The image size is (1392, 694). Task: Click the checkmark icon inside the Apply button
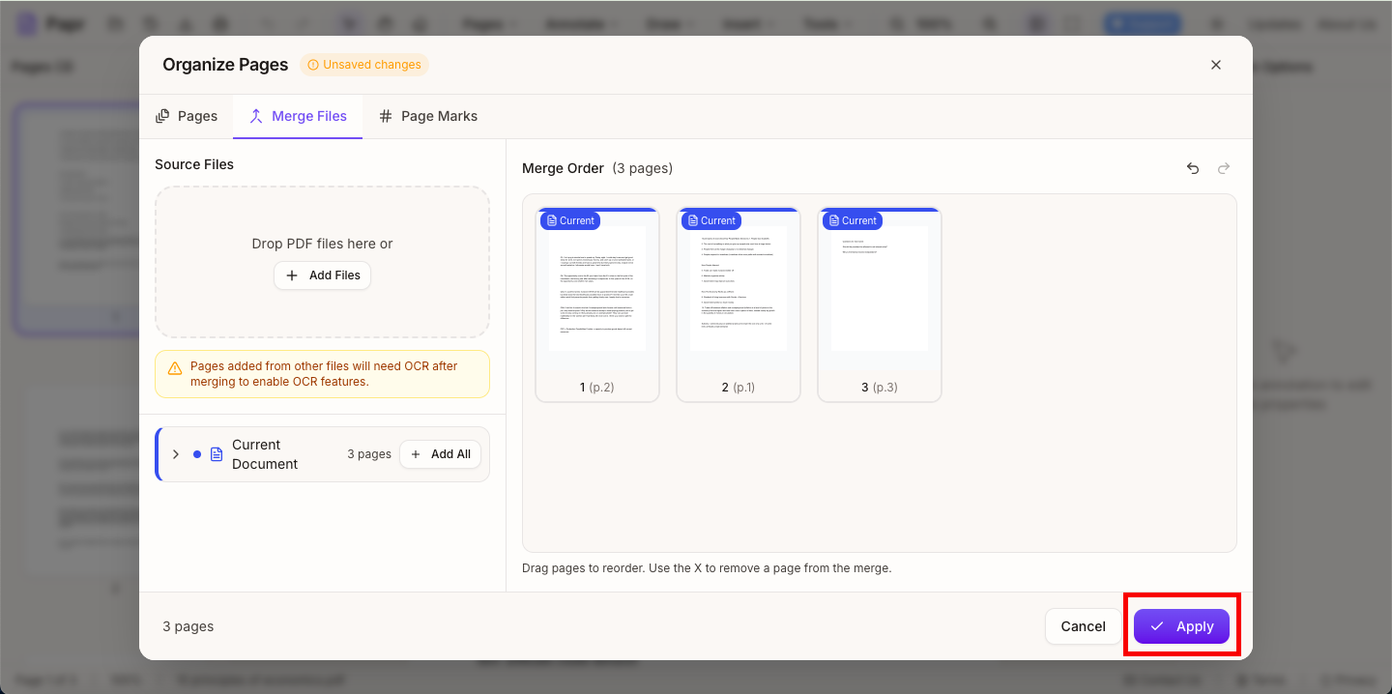(1158, 626)
